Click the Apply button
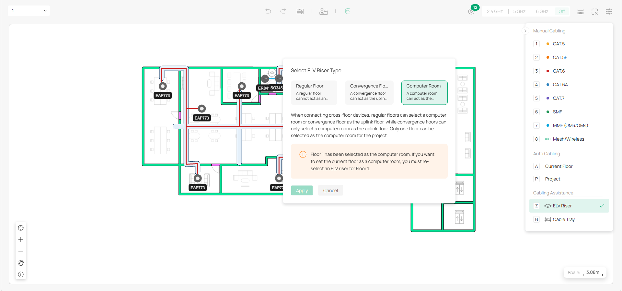 pos(302,191)
